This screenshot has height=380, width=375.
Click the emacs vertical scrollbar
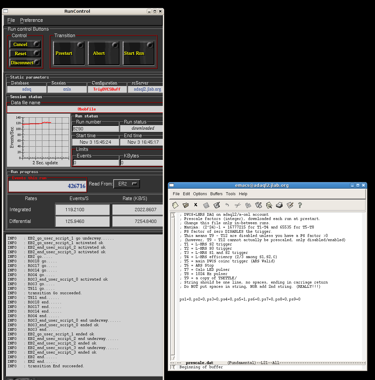173,286
